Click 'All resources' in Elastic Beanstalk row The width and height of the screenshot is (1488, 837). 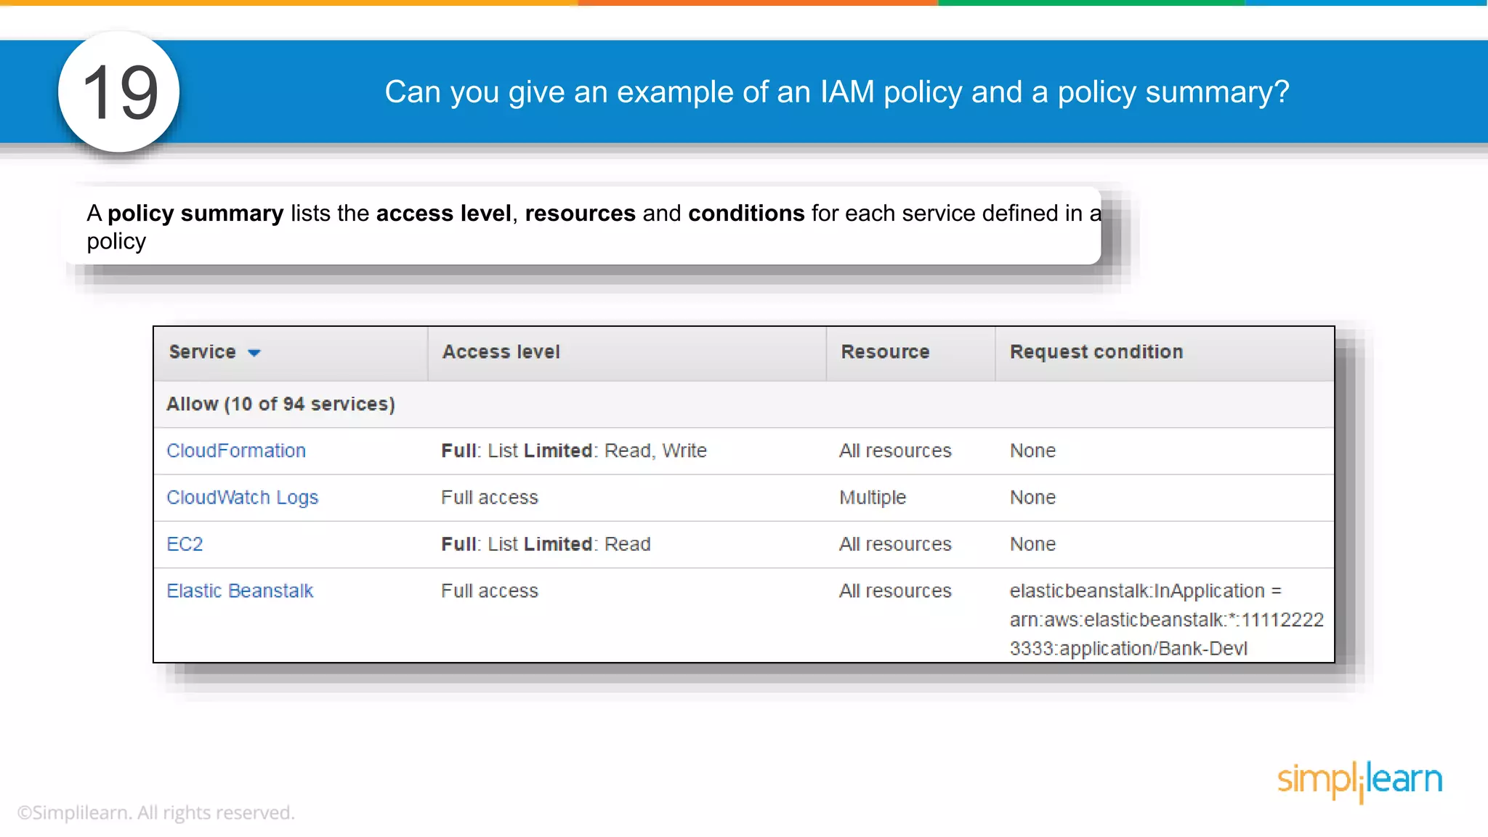click(895, 591)
